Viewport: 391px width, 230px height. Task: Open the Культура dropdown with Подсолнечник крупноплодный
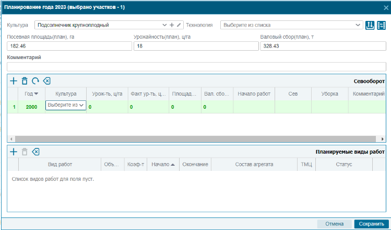(x=164, y=25)
